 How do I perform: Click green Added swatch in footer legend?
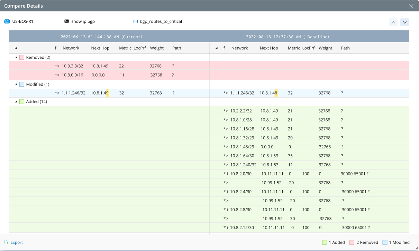(x=325, y=242)
